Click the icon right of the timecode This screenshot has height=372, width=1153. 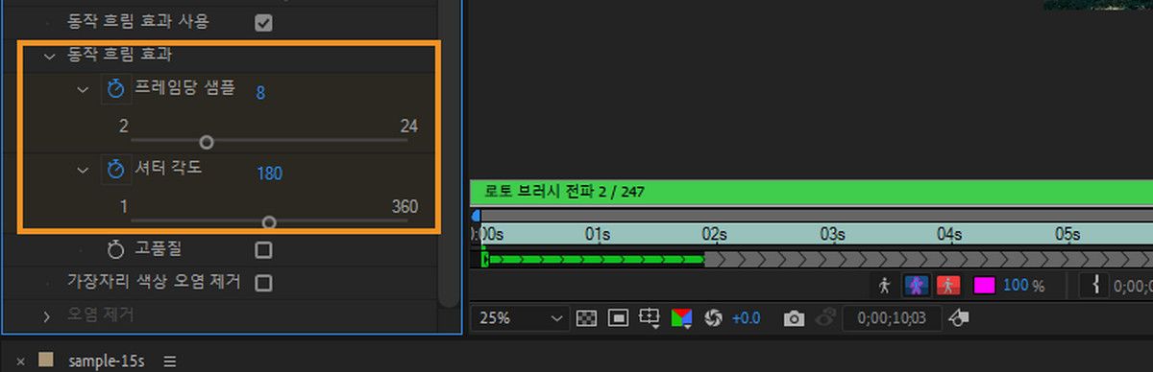958,317
